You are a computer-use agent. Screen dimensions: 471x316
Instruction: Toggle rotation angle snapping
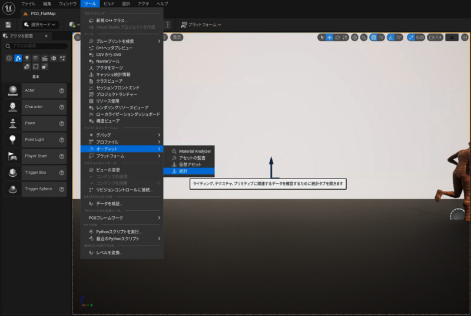pos(391,38)
